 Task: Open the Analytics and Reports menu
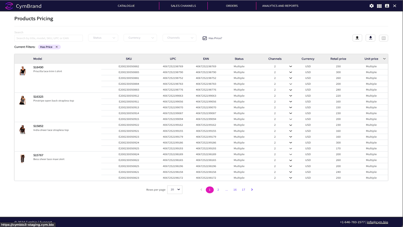[280, 6]
